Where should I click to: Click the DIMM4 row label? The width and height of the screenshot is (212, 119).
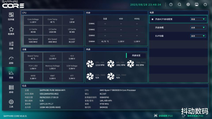tap(92, 41)
